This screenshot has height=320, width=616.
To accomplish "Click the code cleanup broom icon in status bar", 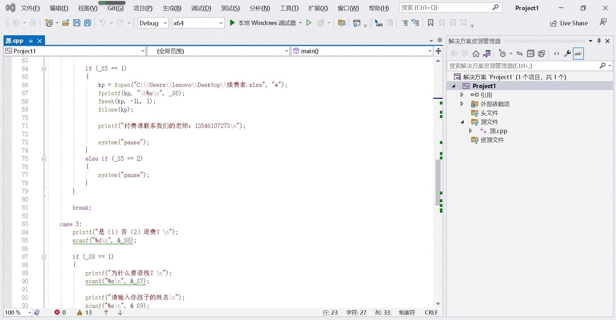I will (37, 312).
